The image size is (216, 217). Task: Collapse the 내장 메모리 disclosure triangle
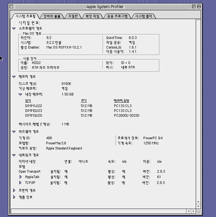tap(20, 95)
